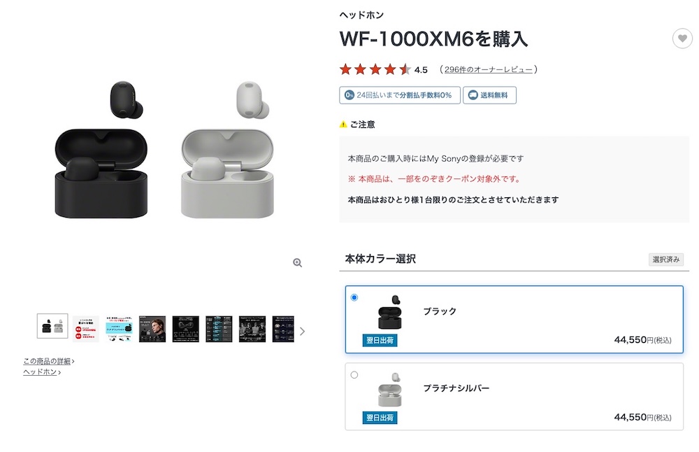This screenshot has width=699, height=452.
Task: Click the heart favorite icon
Action: [682, 38]
